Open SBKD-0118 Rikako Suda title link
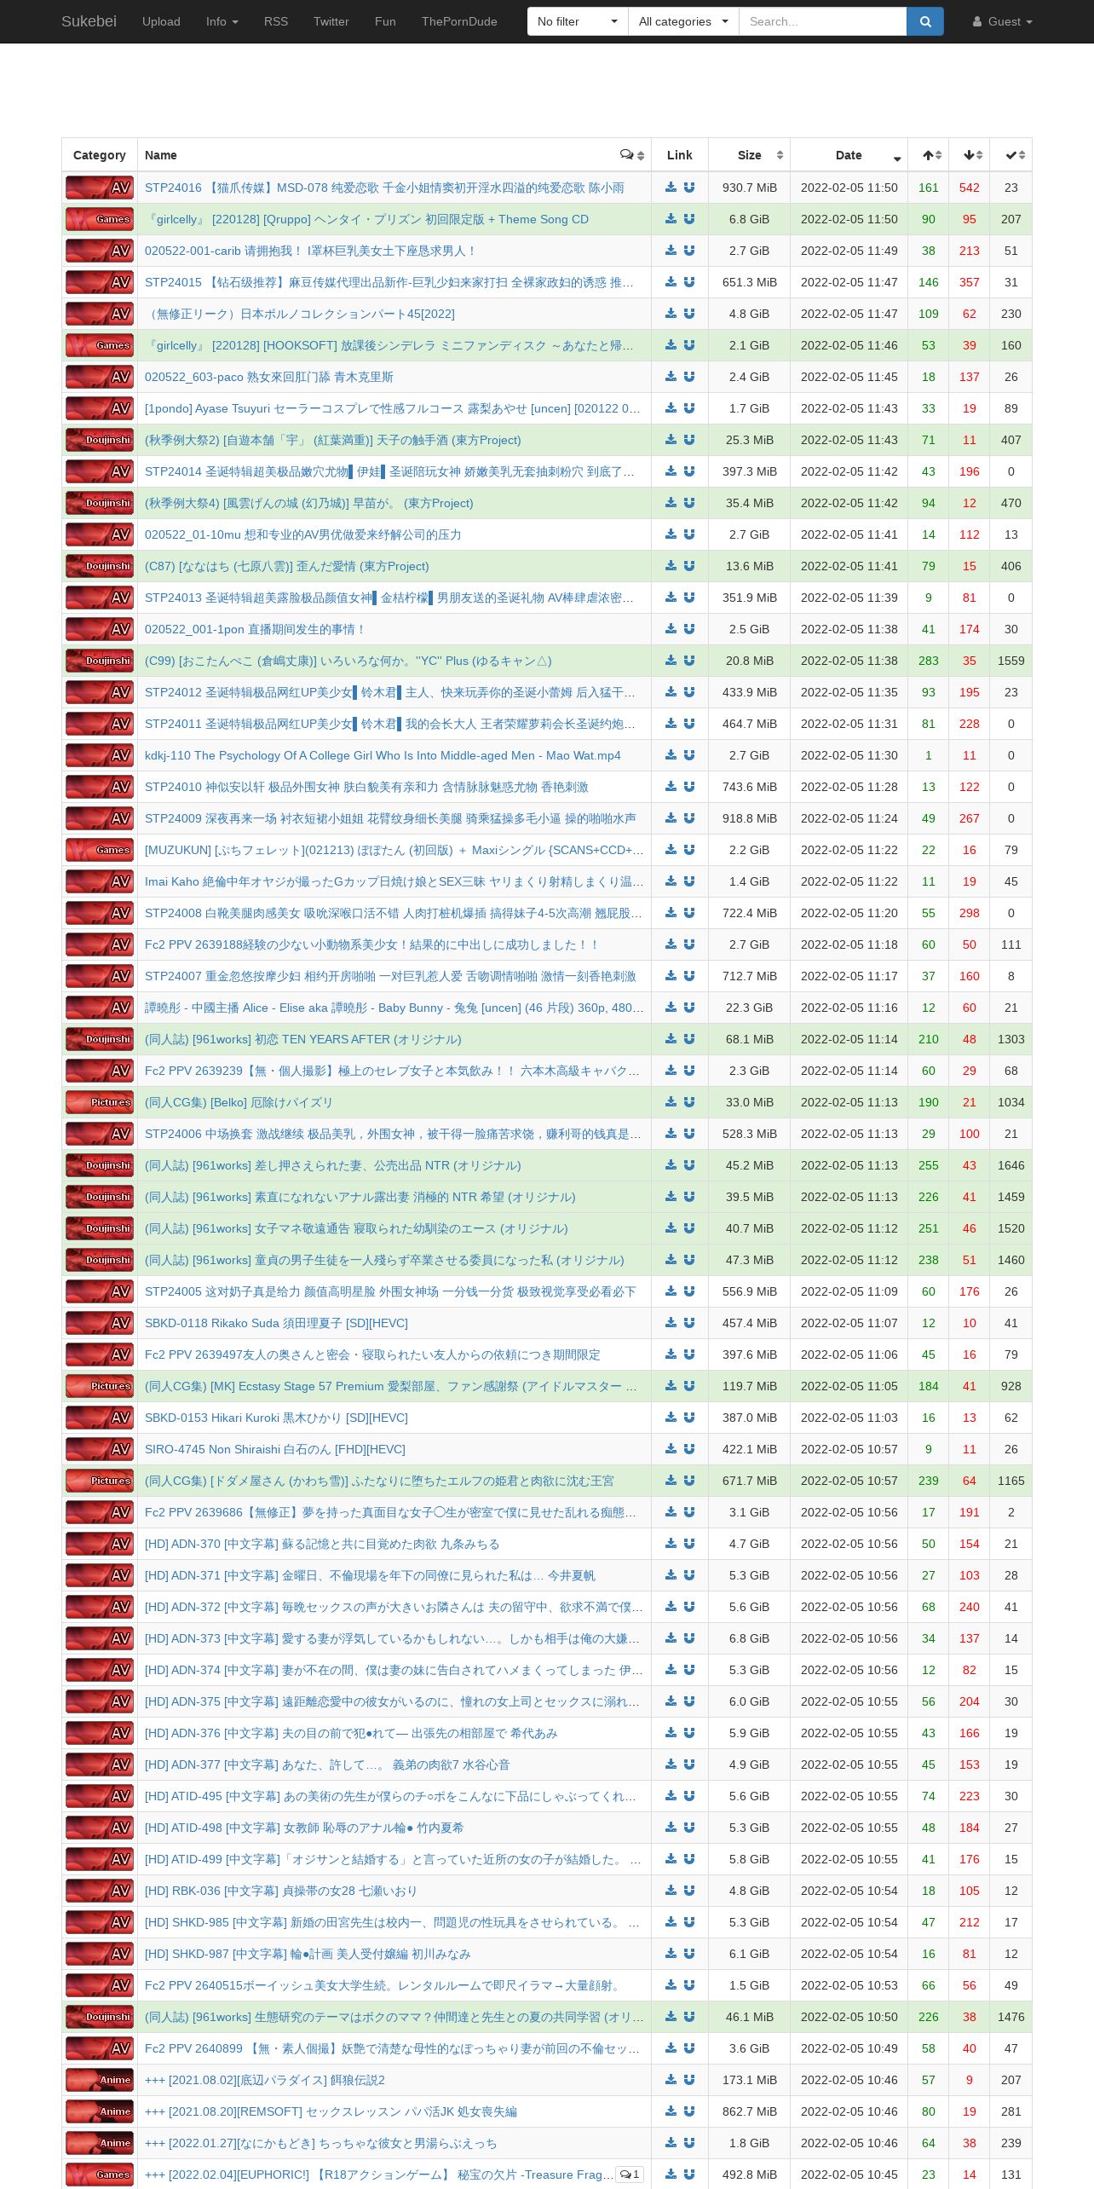 pyautogui.click(x=276, y=1323)
